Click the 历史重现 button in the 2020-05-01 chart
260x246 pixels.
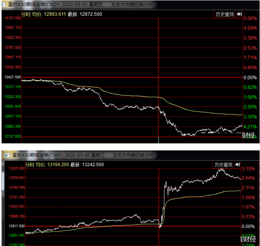225,14
